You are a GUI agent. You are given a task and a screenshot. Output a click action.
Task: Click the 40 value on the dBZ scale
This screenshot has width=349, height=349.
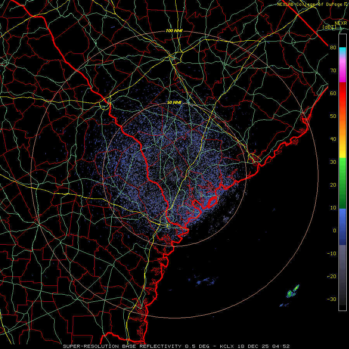pos(333,139)
